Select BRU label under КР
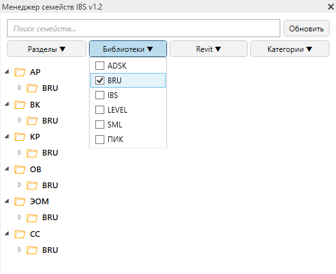This screenshot has width=336, height=274. [x=50, y=153]
